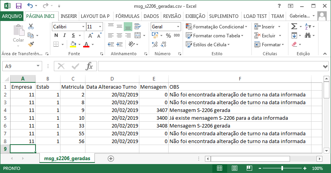331x173 pixels.
Task: Adjust the zoom slider handle
Action: 282,168
